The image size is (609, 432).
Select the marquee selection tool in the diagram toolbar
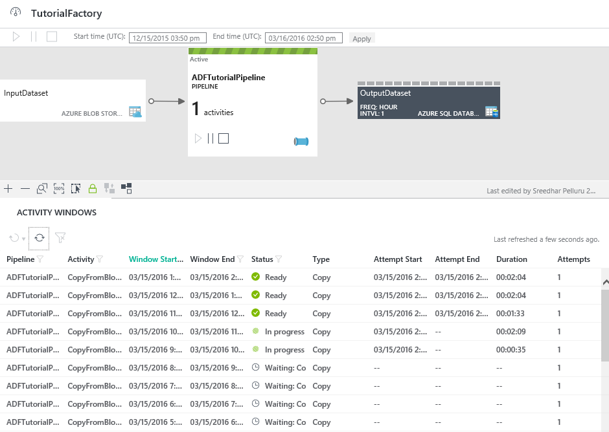[x=75, y=188]
